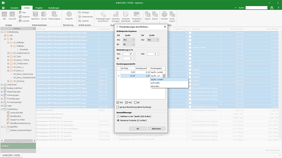Close the Rundungsart dropdown arrow
Image resolution: width=282 pixels, height=158 pixels.
[x=164, y=76]
